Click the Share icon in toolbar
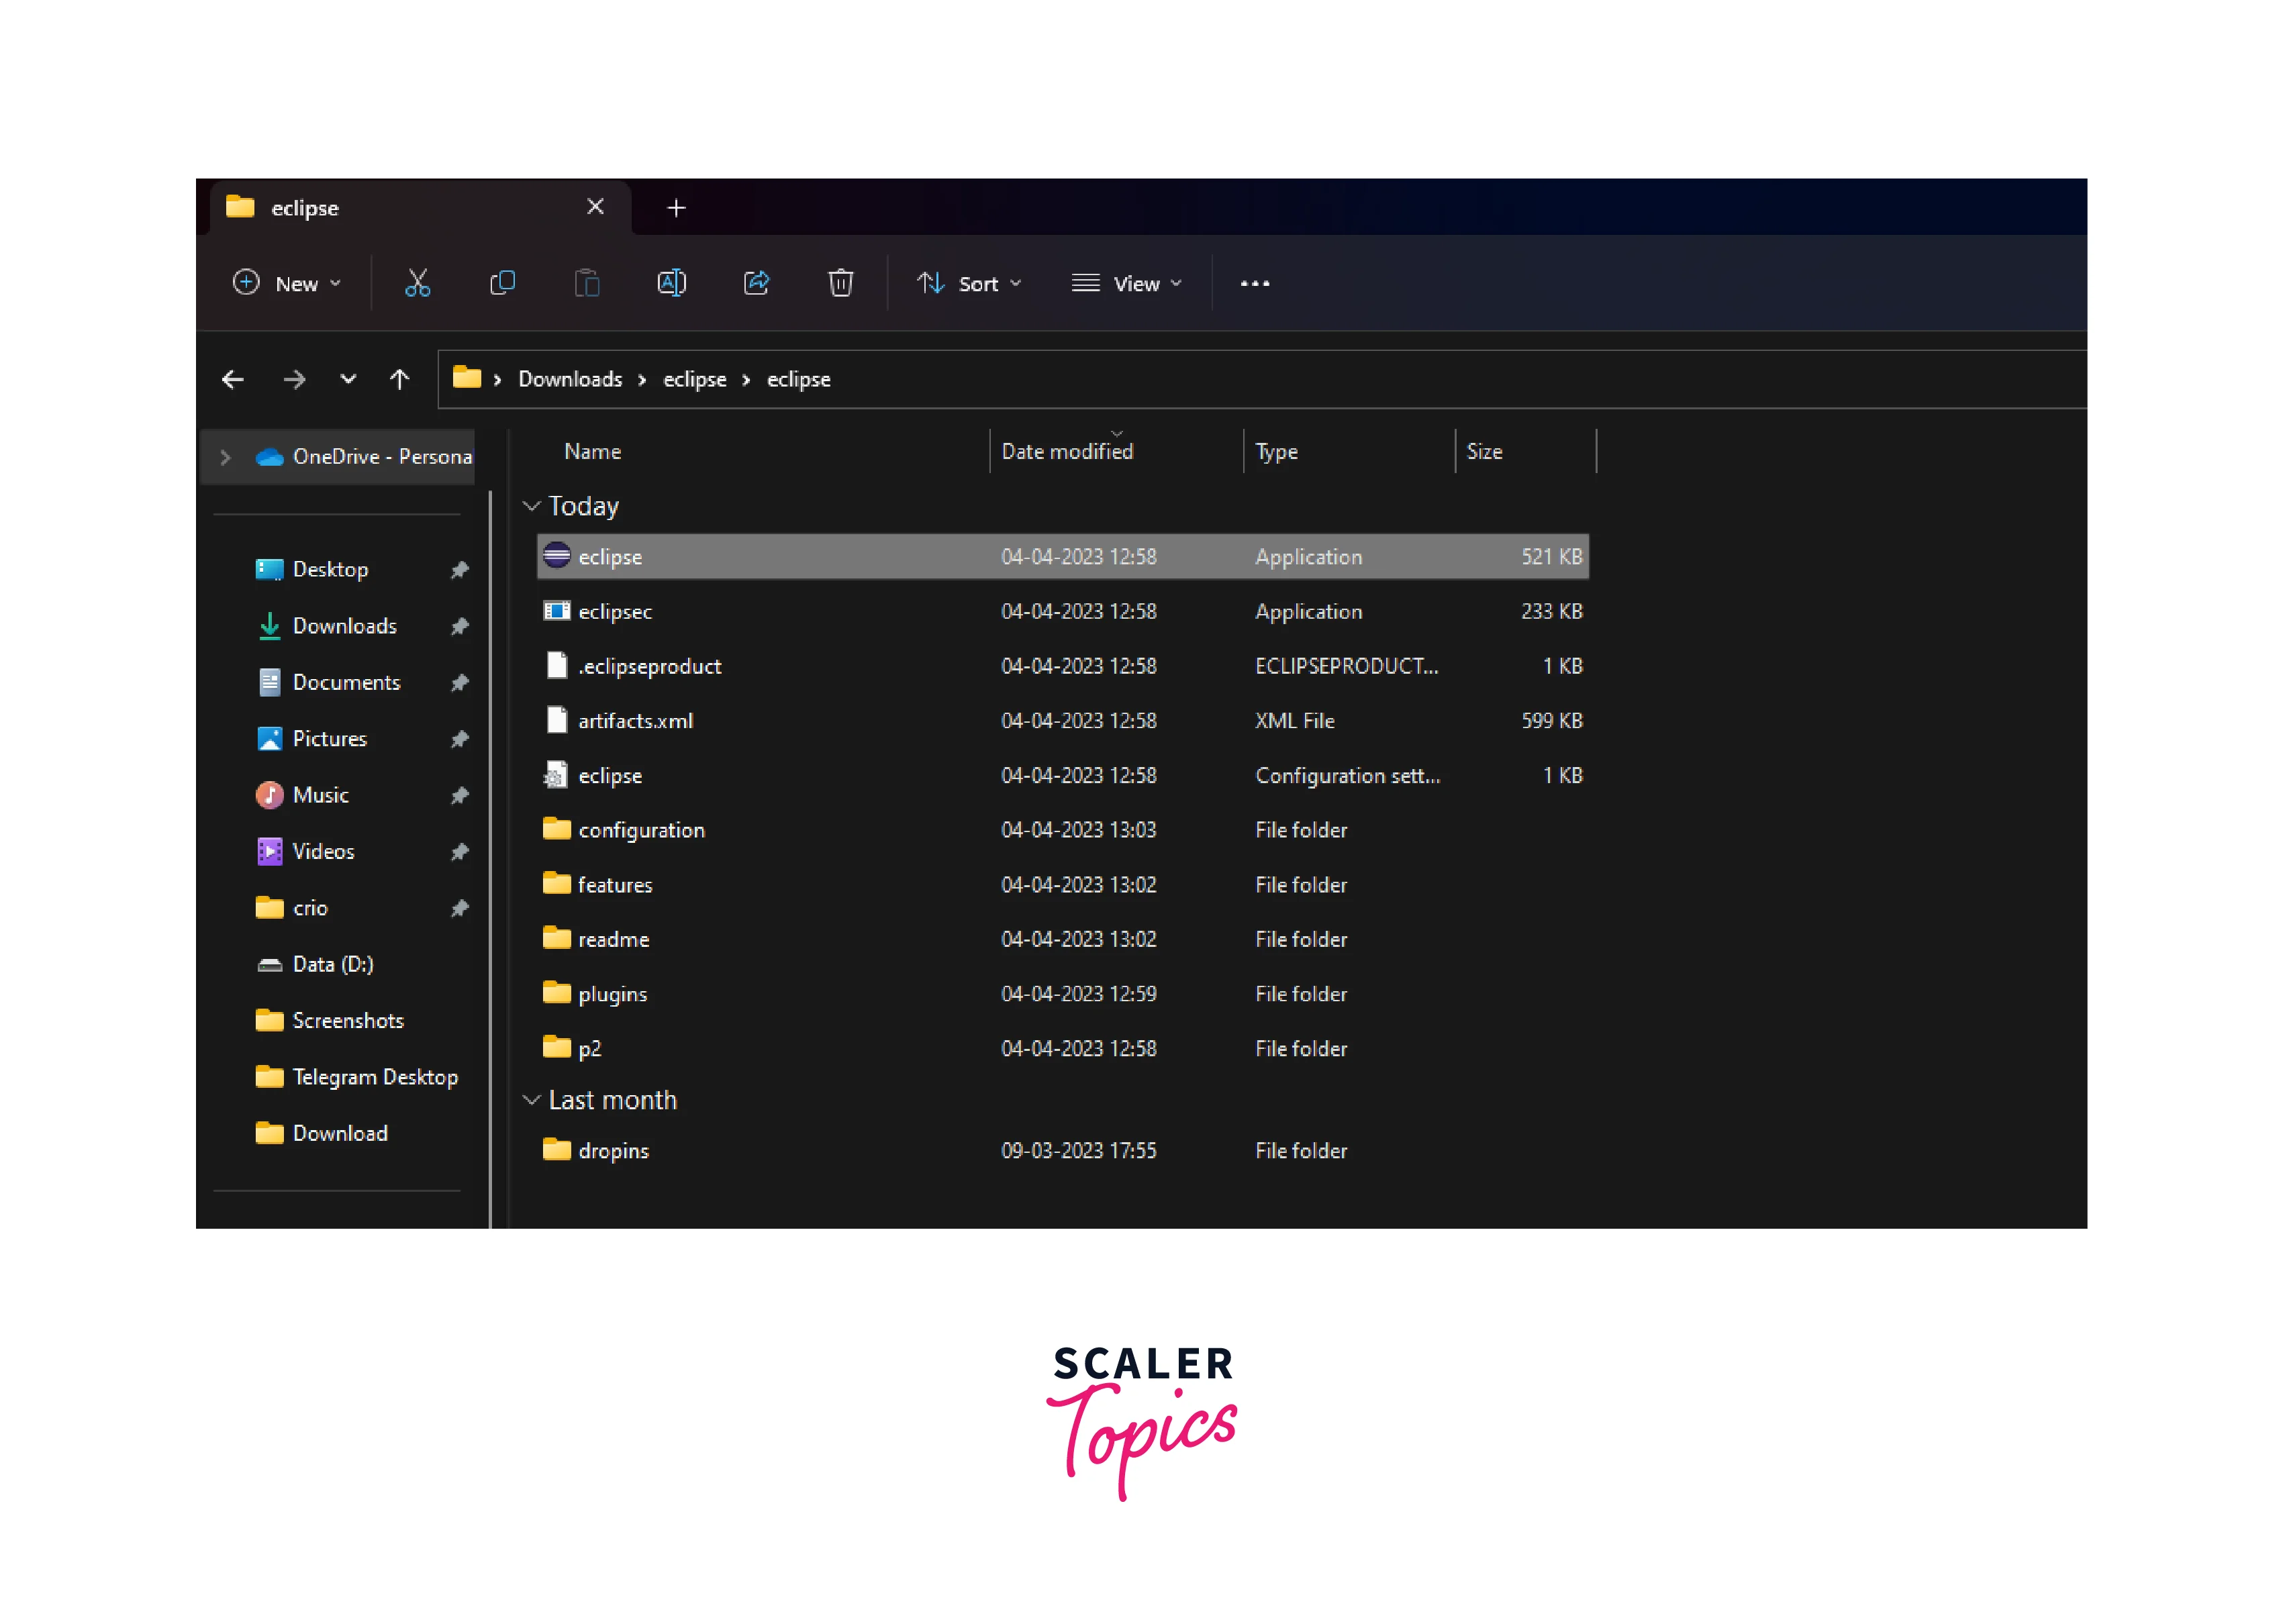Screen dimensions: 2283x1624 click(x=756, y=283)
